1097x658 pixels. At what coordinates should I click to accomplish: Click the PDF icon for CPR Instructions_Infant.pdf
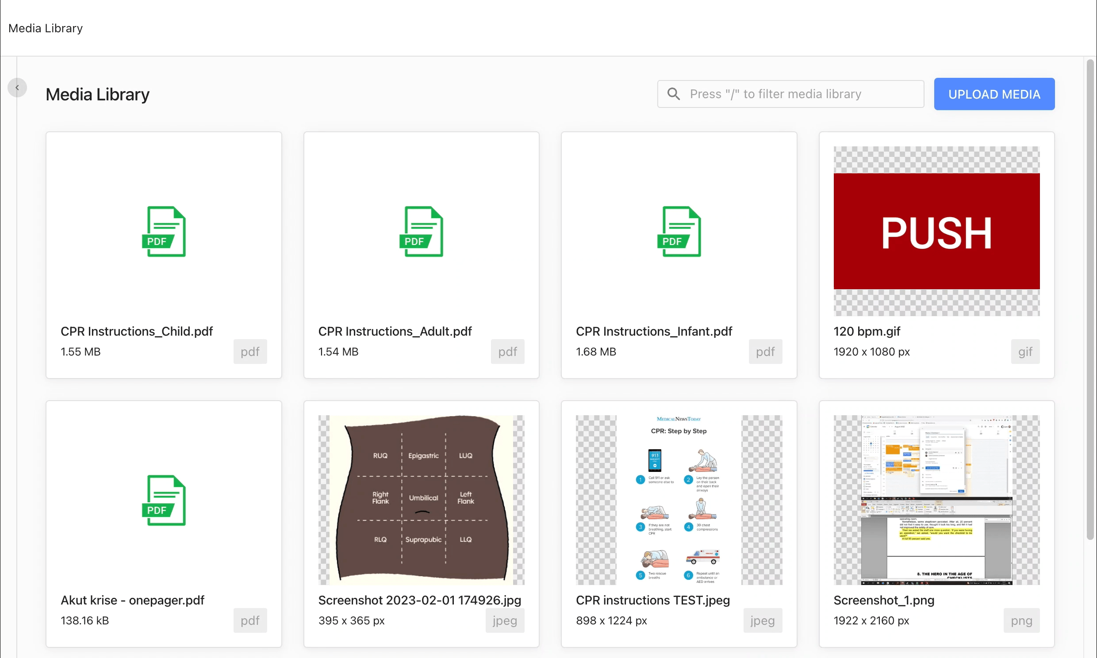(679, 231)
